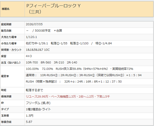Select the type value 1種2種混合-ライト
Image resolution: width=154 pixels, height=126 pixels.
pyautogui.click(x=38, y=109)
